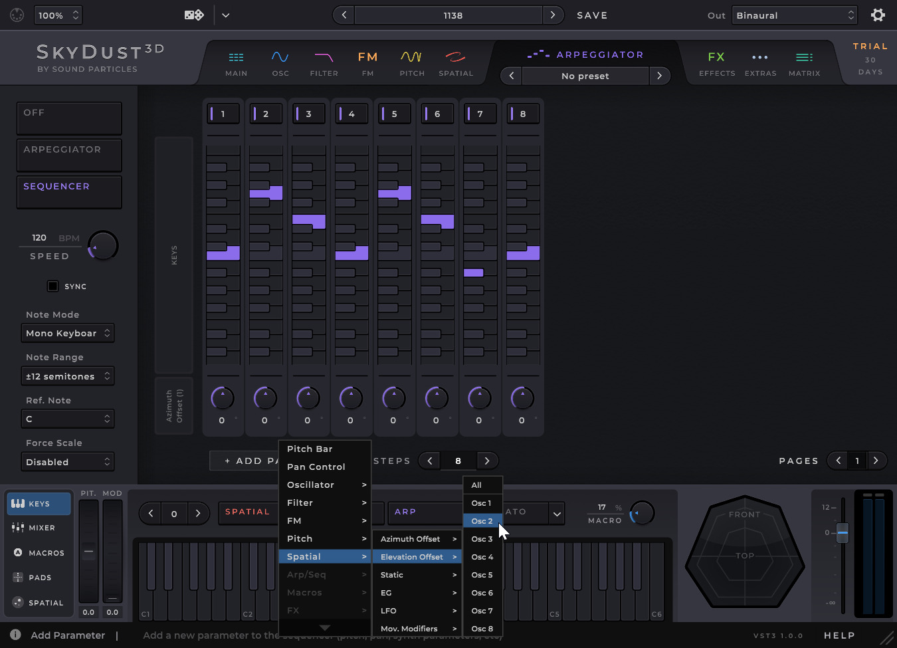897x648 pixels.
Task: Open the SPATIAL section icon
Action: tap(456, 58)
